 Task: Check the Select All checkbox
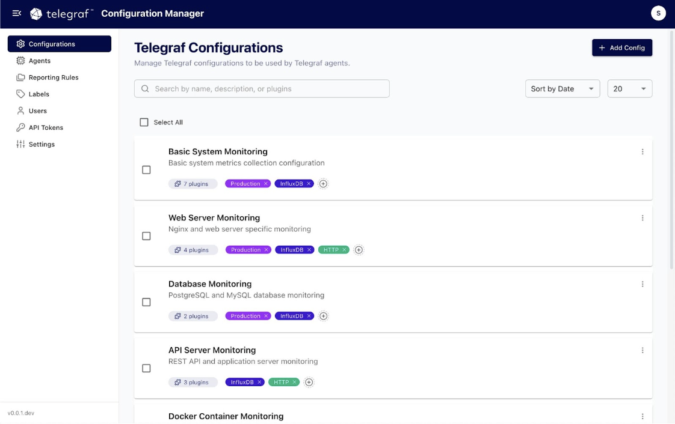[144, 123]
